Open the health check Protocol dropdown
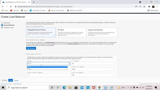Screen dimensions: 160x90 (x=48, y=63)
